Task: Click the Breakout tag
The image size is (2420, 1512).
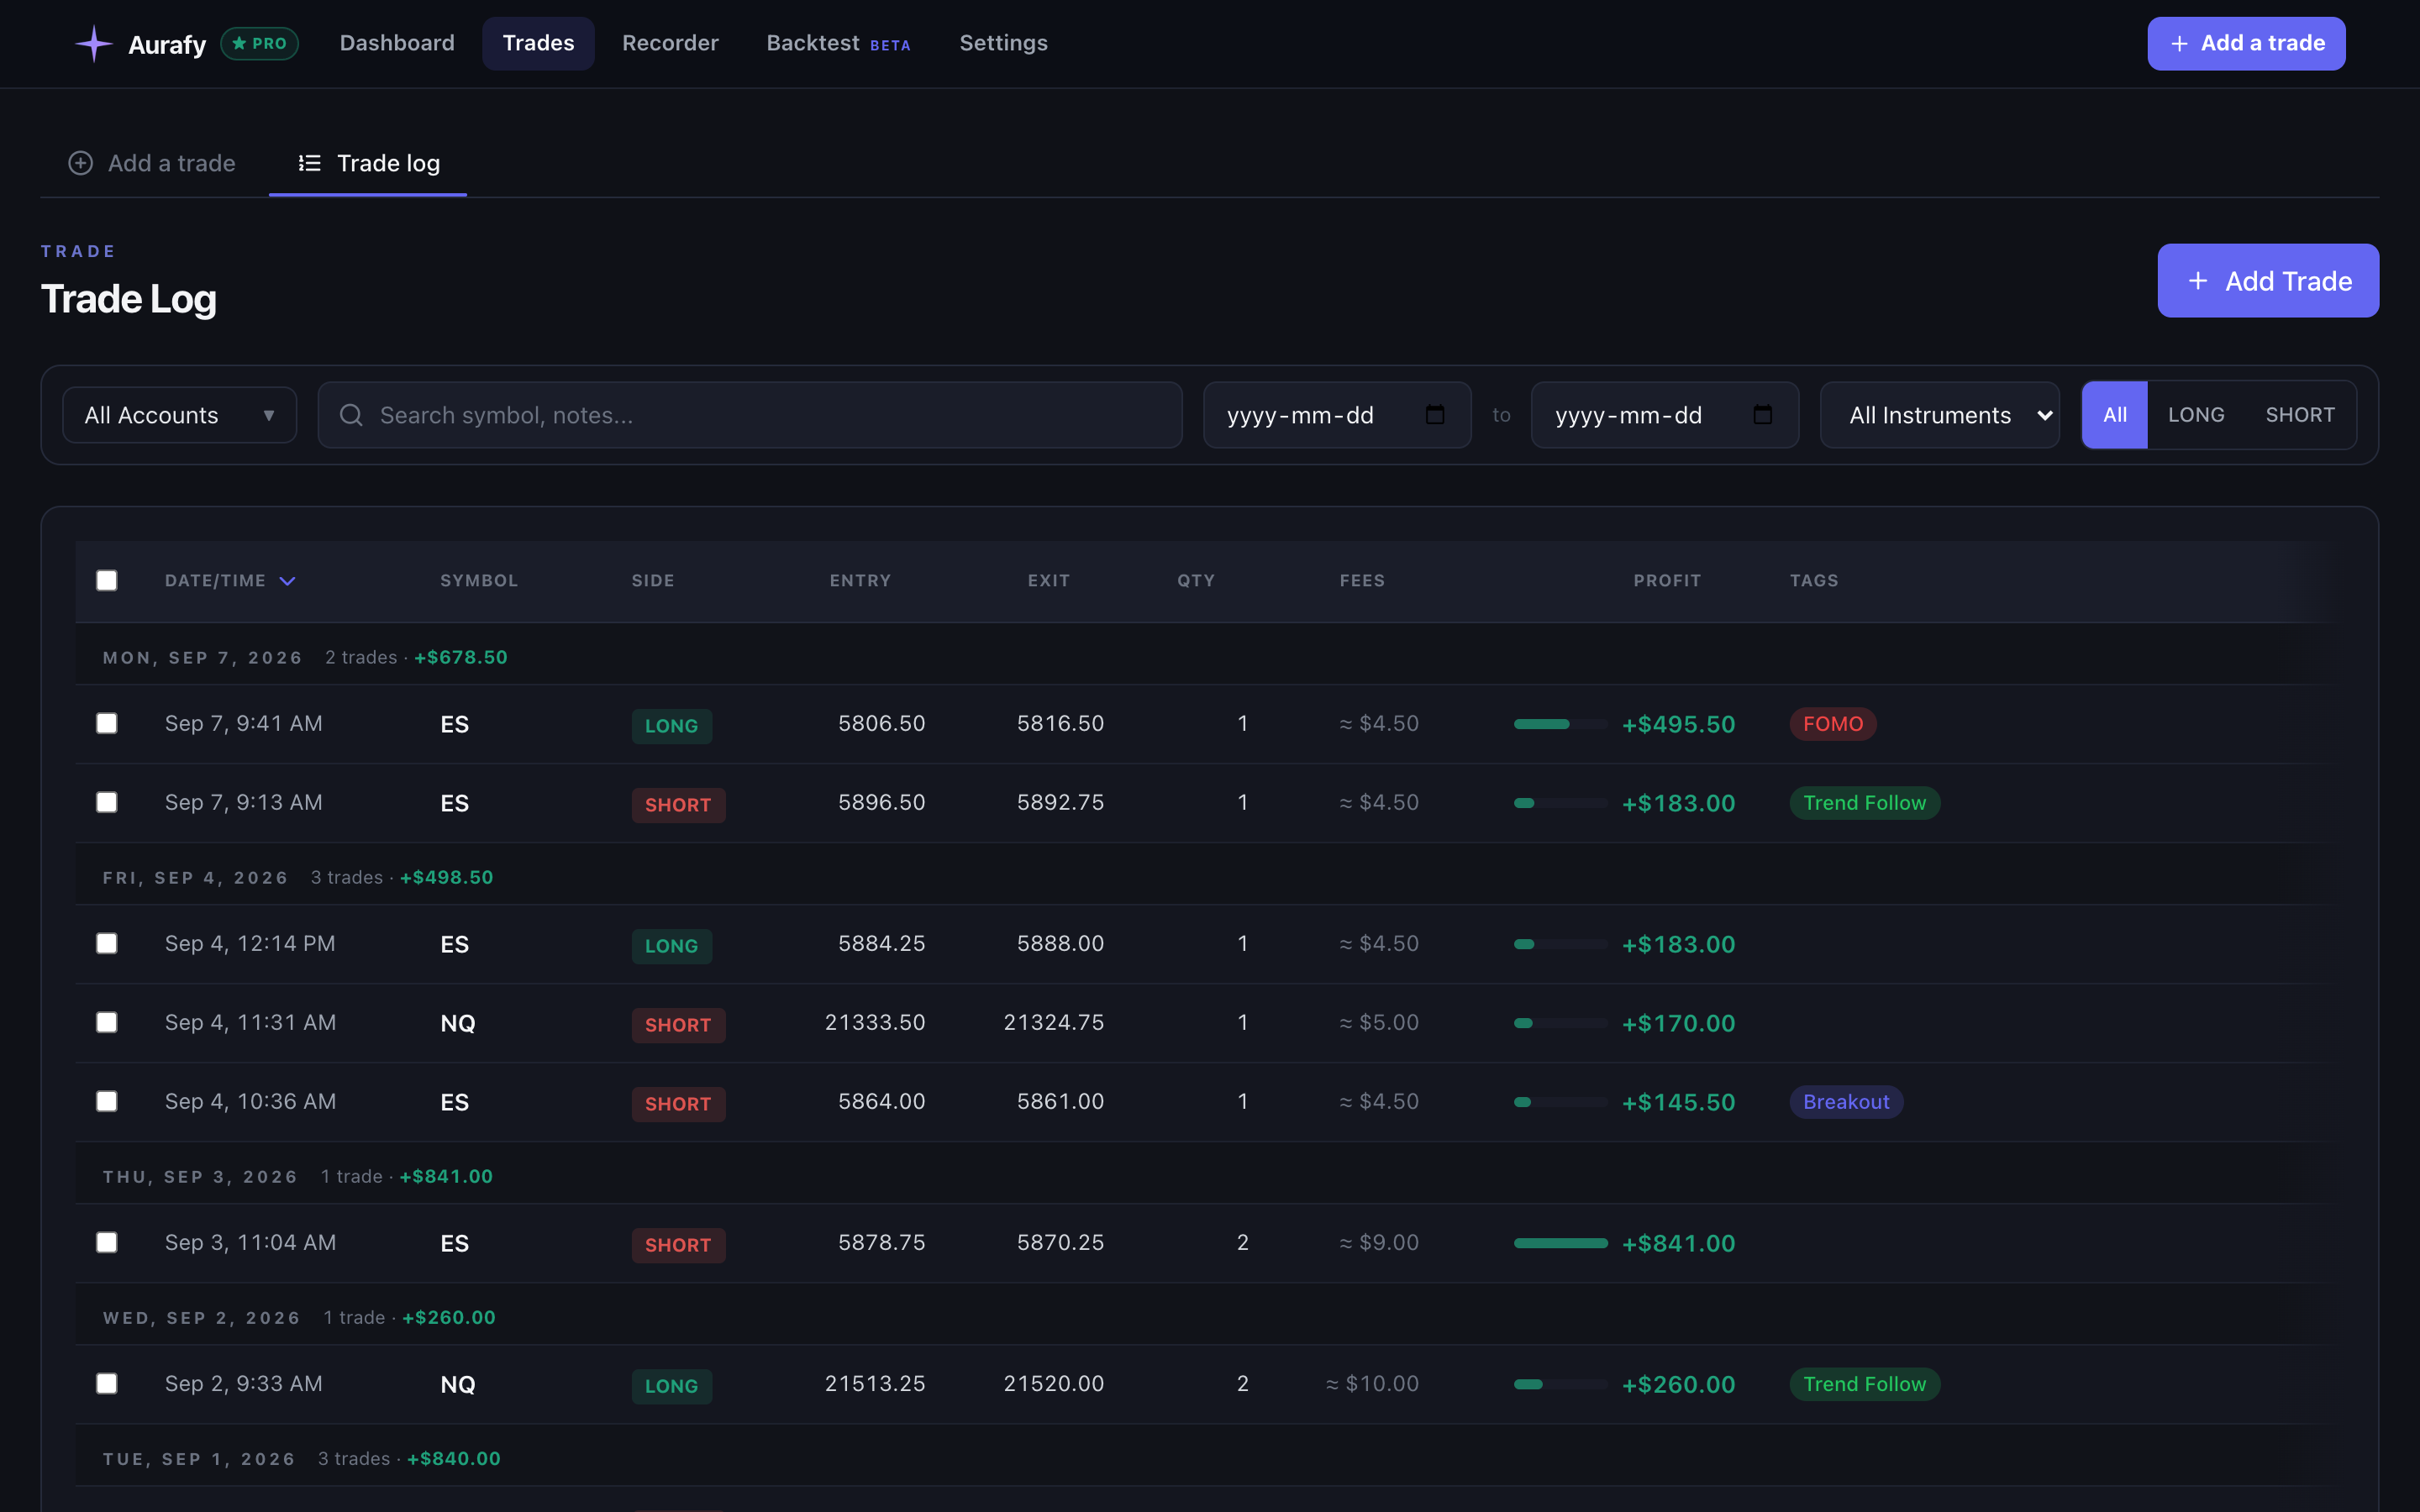Action: pyautogui.click(x=1846, y=1102)
